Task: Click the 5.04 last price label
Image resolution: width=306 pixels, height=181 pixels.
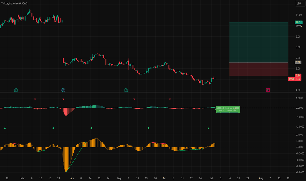Action: [298, 79]
